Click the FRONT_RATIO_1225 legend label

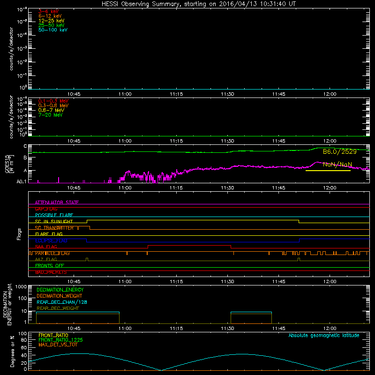[x=60, y=340]
